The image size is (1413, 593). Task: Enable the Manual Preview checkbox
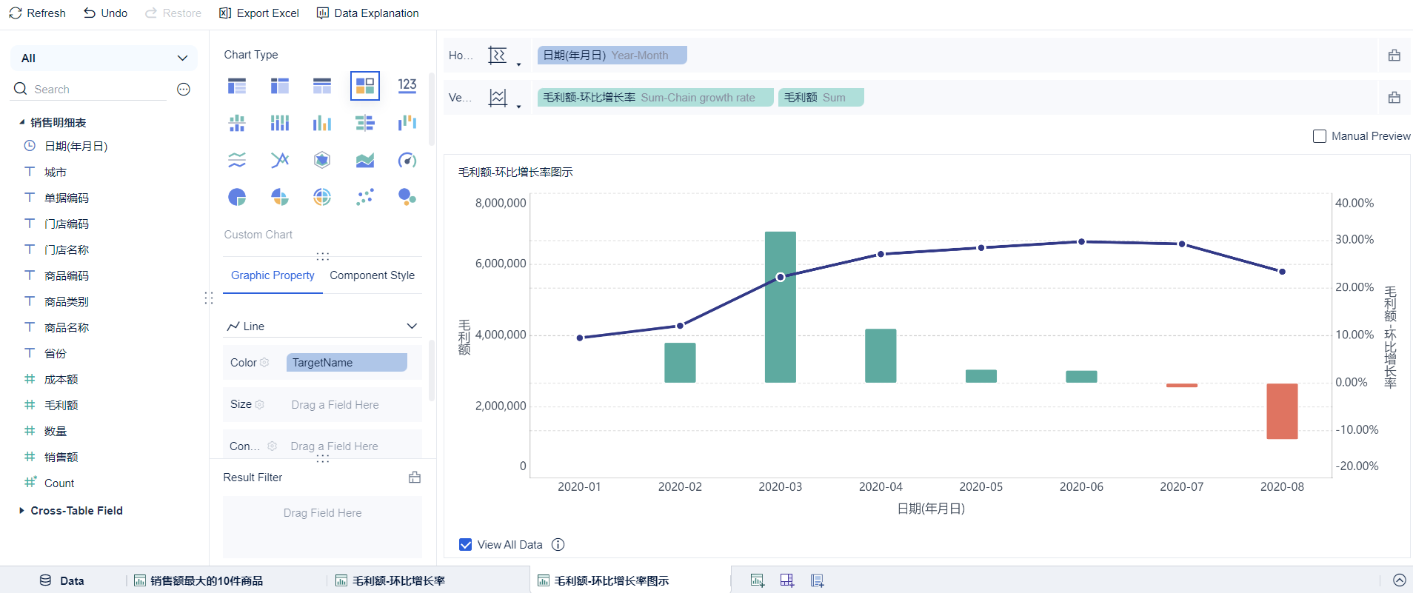tap(1319, 136)
